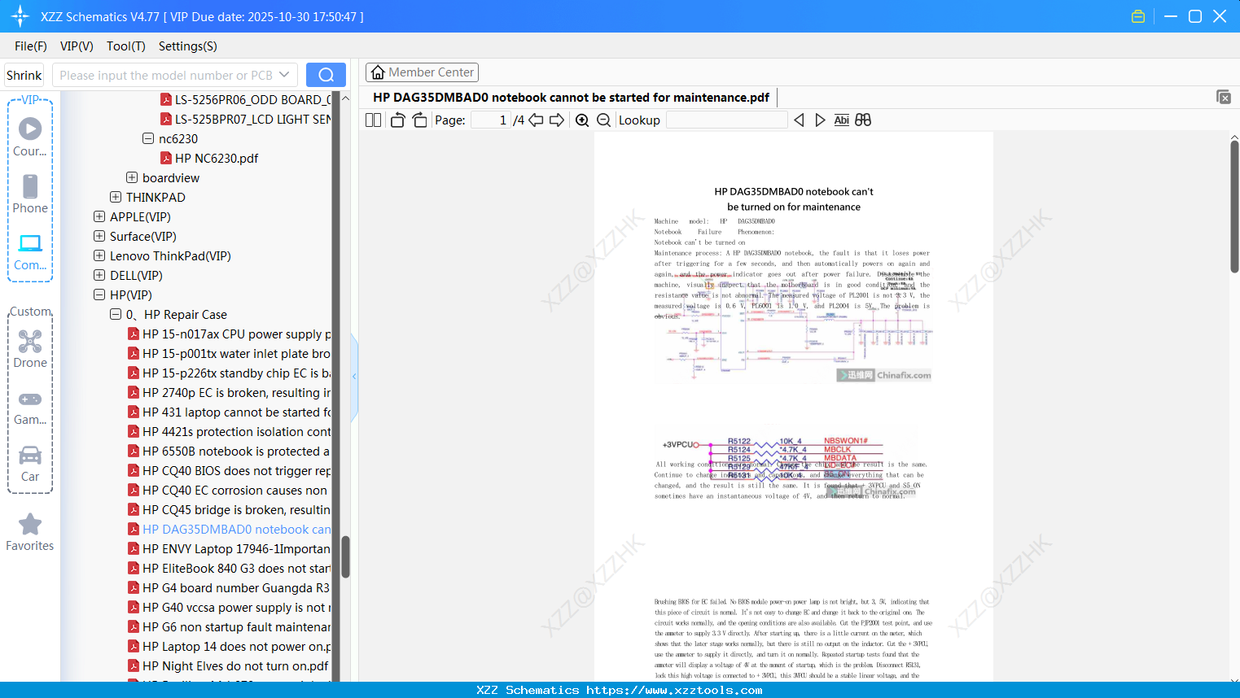Open HP 4421s protection isolation case
1240x698 pixels.
[x=229, y=431]
